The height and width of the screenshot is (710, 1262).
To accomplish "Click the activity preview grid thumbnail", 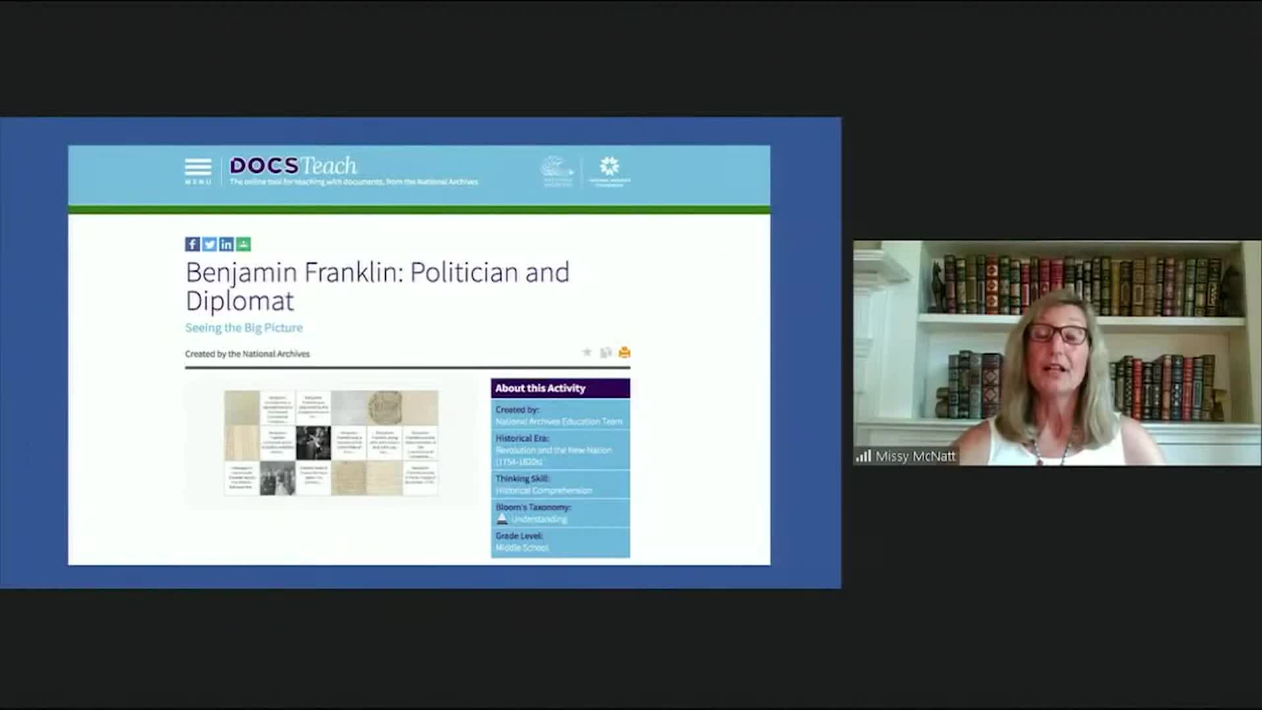I will (331, 443).
